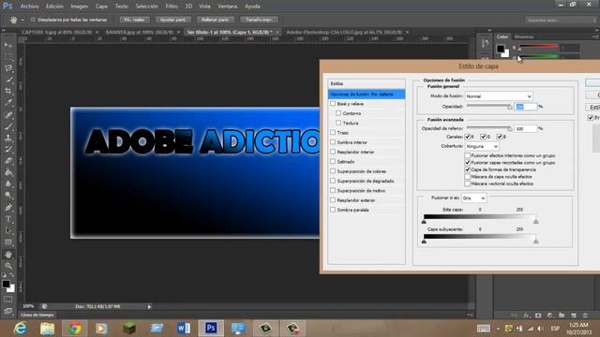Enable the Satinado checkbox
600x337 pixels.
(333, 161)
